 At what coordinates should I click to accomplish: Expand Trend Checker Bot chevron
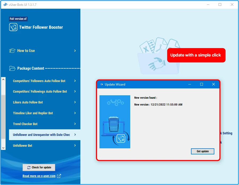(x=75, y=124)
